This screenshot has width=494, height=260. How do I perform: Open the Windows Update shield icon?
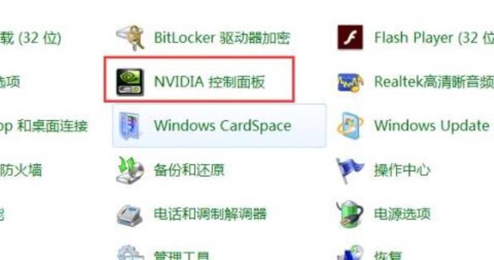(350, 126)
